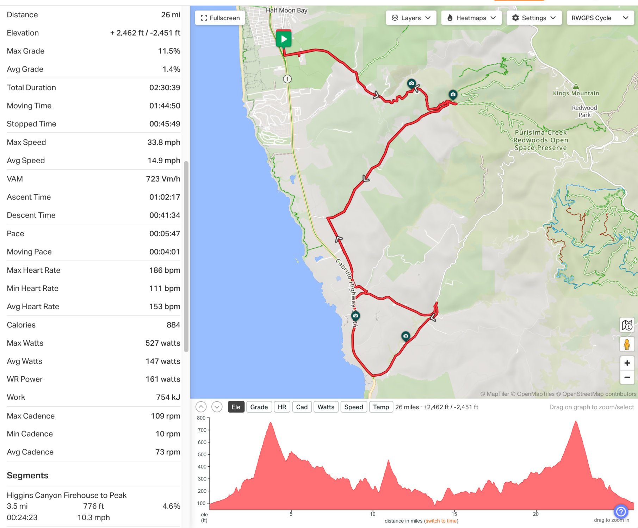
Task: Switch graph to Grade
Action: [x=259, y=407]
